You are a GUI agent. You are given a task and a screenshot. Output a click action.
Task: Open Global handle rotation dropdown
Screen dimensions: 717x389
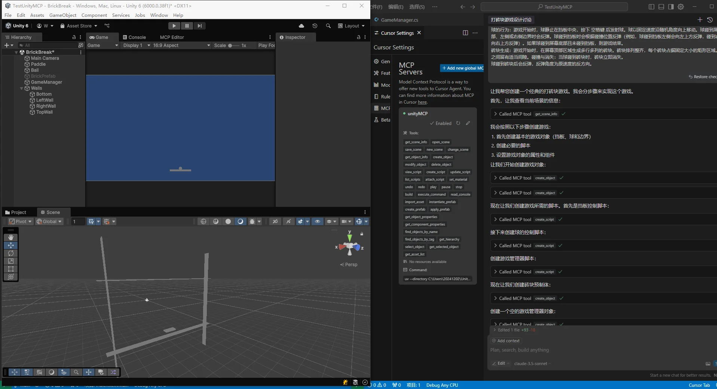click(49, 221)
